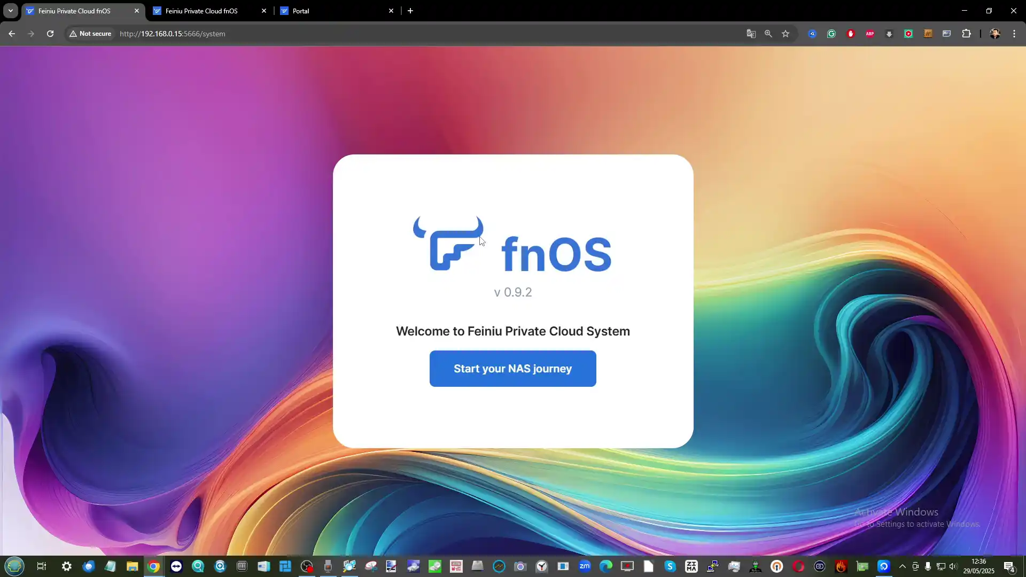Open the Extensions puzzle menu
The image size is (1026, 577).
pos(966,34)
